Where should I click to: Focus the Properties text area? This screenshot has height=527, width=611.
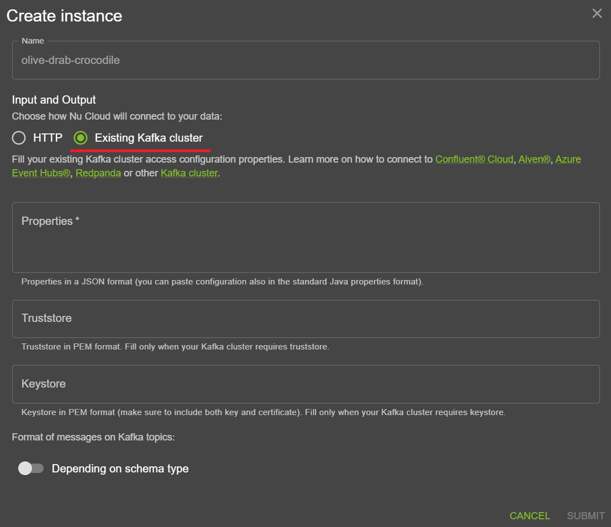tap(306, 238)
